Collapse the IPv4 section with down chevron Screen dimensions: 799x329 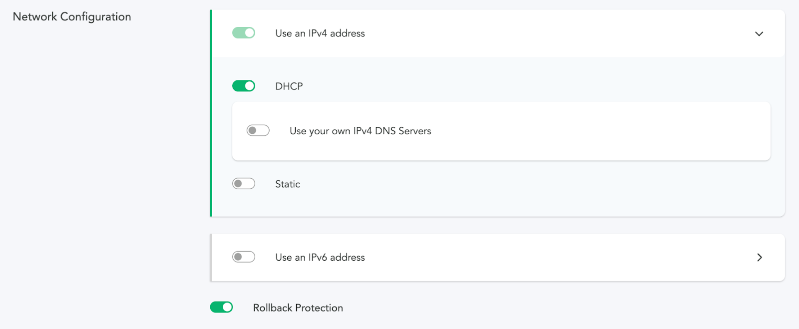coord(759,33)
